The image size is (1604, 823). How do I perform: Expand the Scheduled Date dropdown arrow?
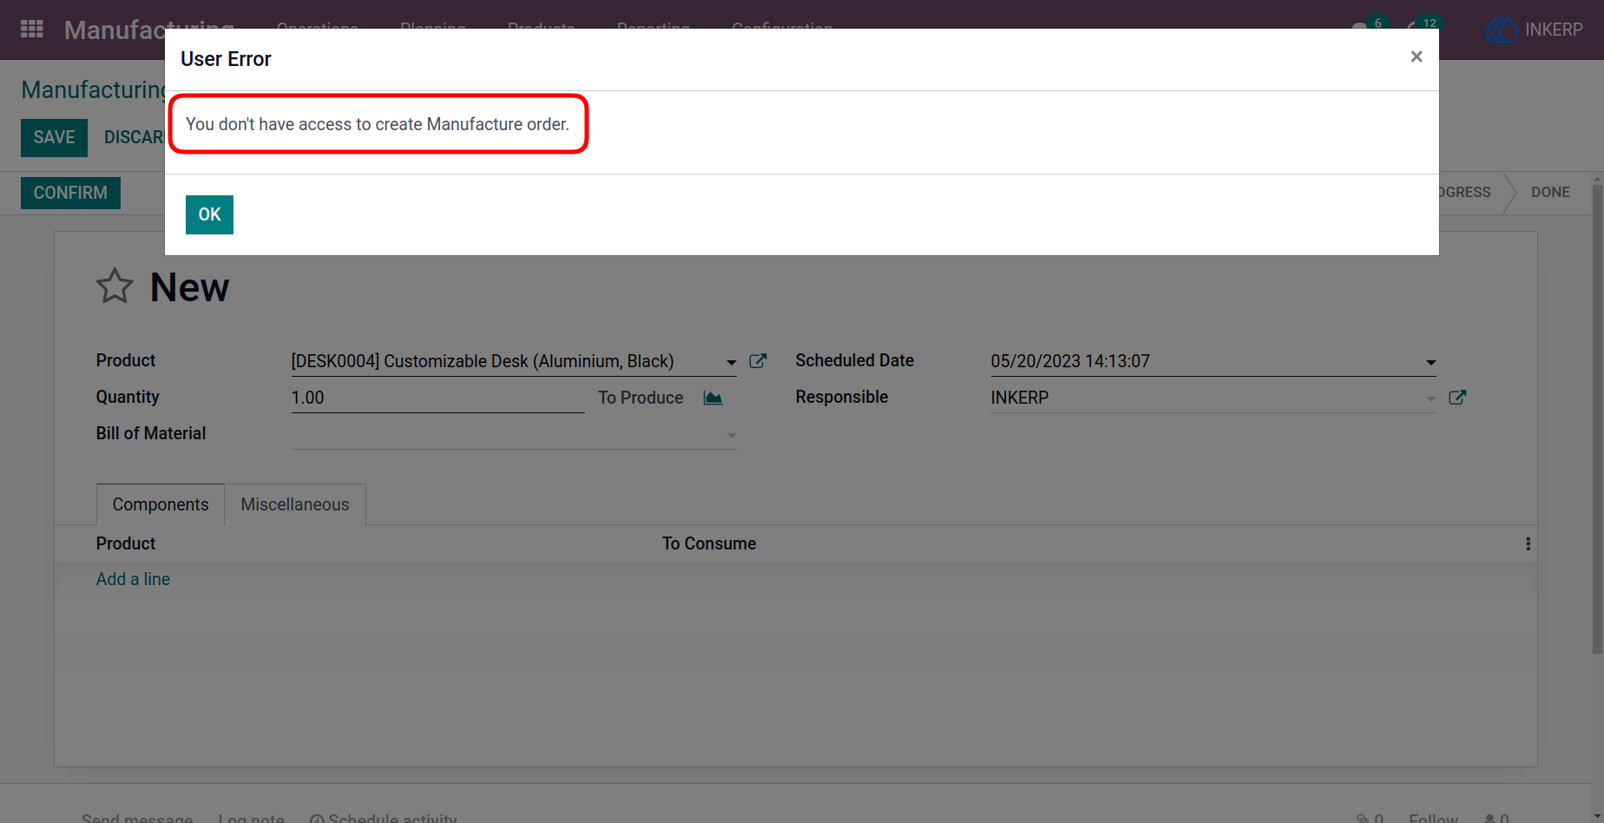1430,362
